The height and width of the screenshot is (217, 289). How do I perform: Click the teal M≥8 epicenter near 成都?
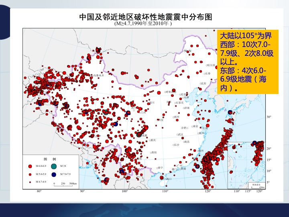139,135
